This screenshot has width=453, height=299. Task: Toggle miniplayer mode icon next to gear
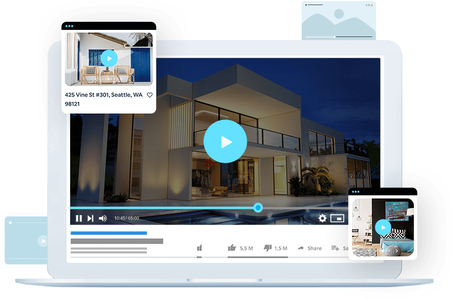tap(337, 218)
